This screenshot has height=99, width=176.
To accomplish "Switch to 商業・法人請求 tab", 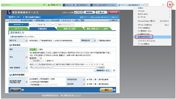I will [70, 29].
